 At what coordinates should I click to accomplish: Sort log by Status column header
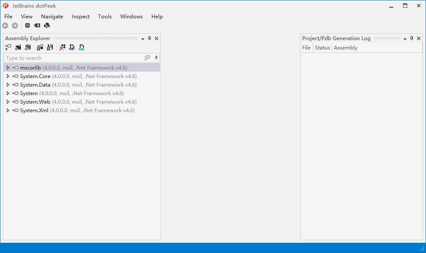coord(322,47)
